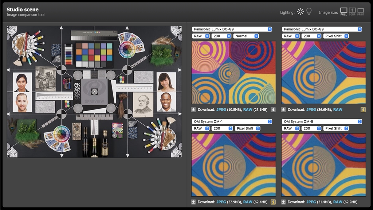This screenshot has height=210, width=373.
Task: Click the smiling woman portrait in studio scene
Action: click(x=166, y=82)
